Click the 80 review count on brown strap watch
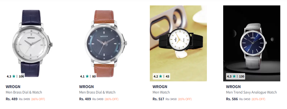This screenshot has width=287, height=109. tap(94, 76)
